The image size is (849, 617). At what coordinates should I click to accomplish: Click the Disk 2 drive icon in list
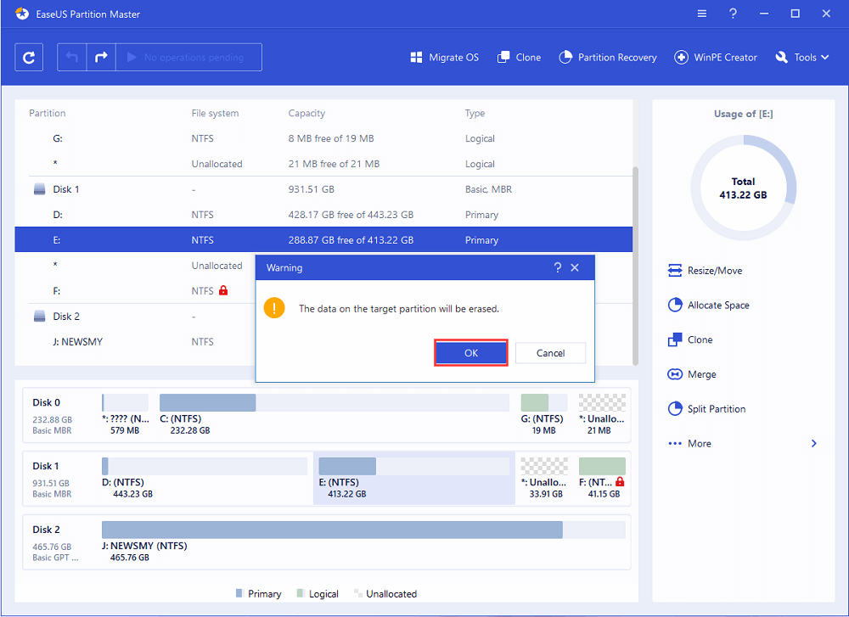pos(40,316)
